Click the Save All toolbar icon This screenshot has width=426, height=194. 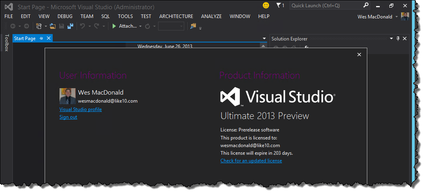click(x=70, y=26)
